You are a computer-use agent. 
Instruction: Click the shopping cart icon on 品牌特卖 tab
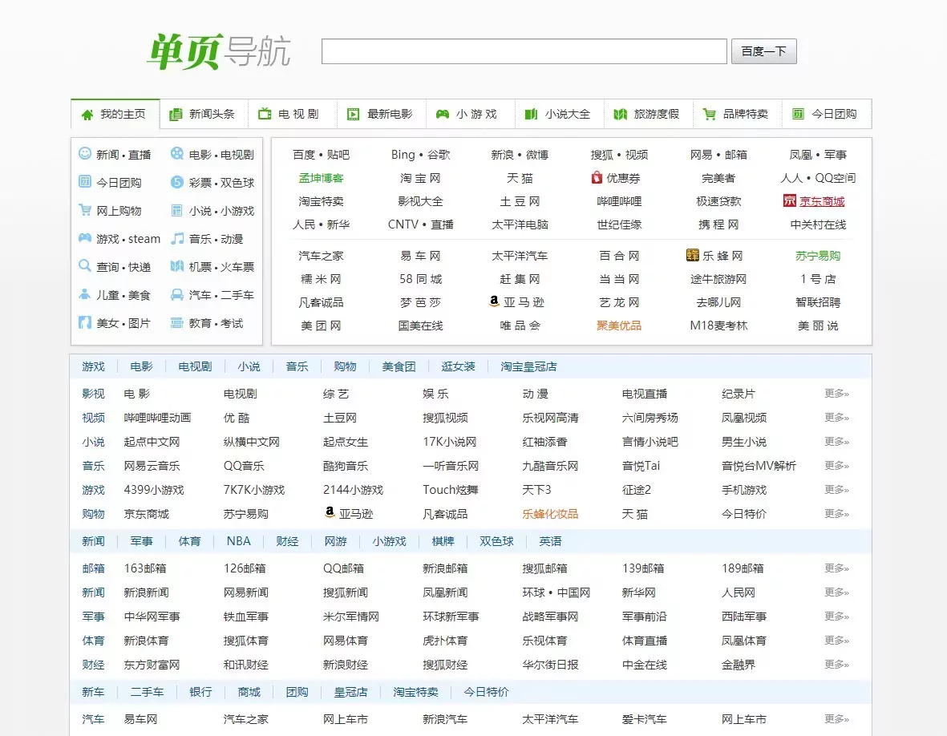[710, 114]
